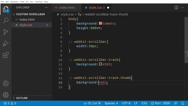Open the Go menu
188x106 pixels.
pos(27,2)
